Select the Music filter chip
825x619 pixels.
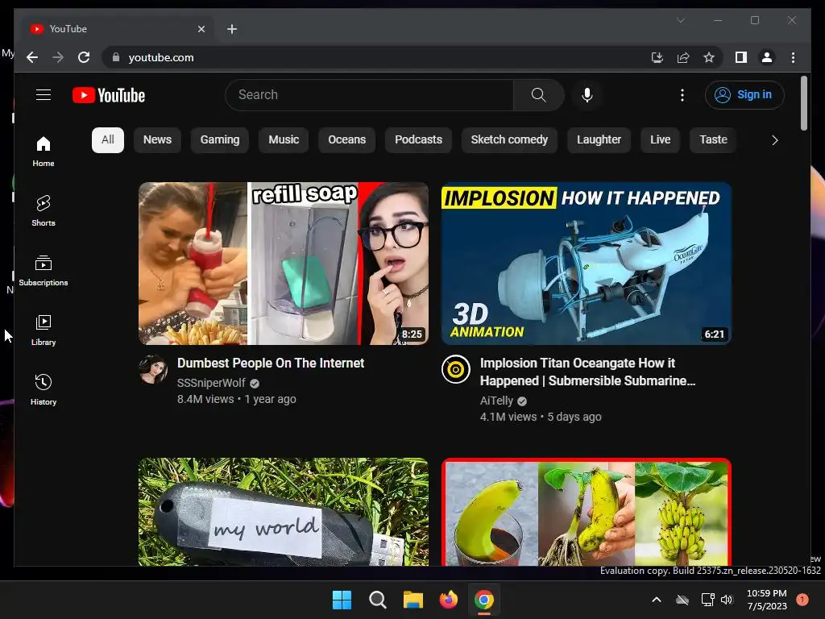[284, 140]
